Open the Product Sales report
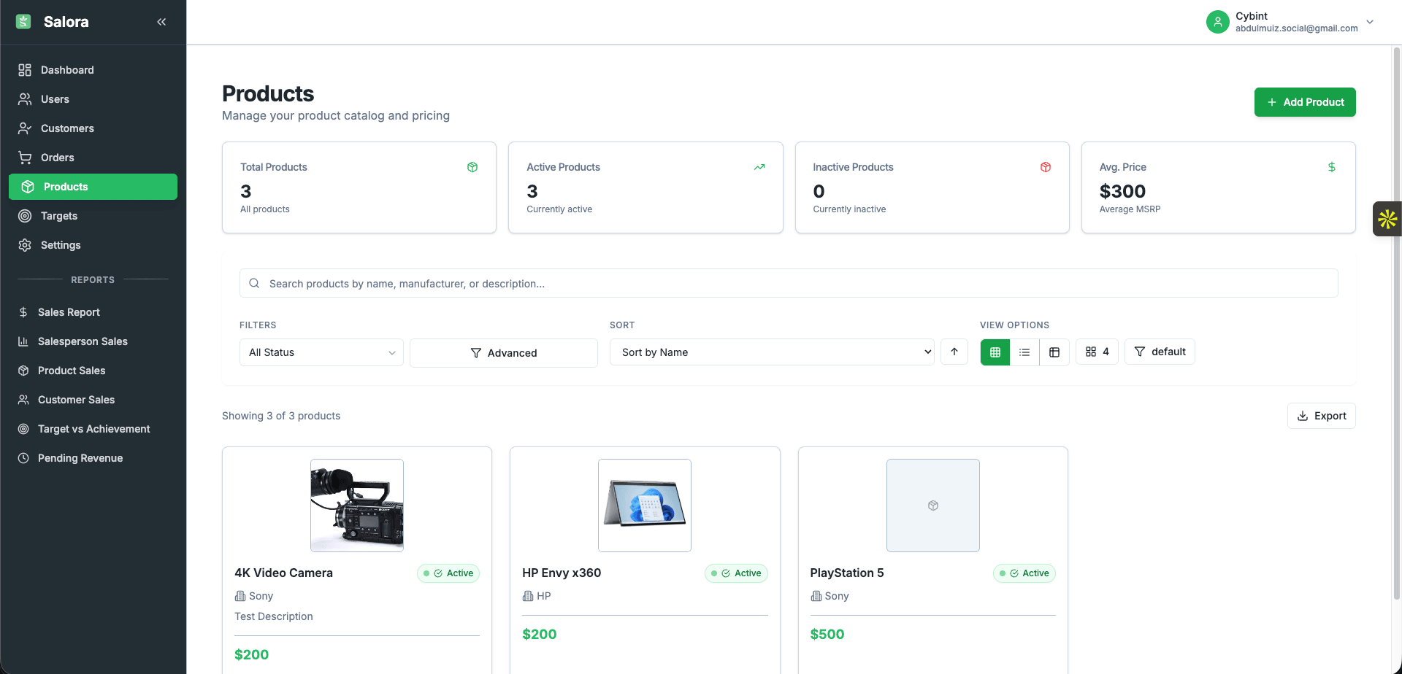 click(x=71, y=371)
